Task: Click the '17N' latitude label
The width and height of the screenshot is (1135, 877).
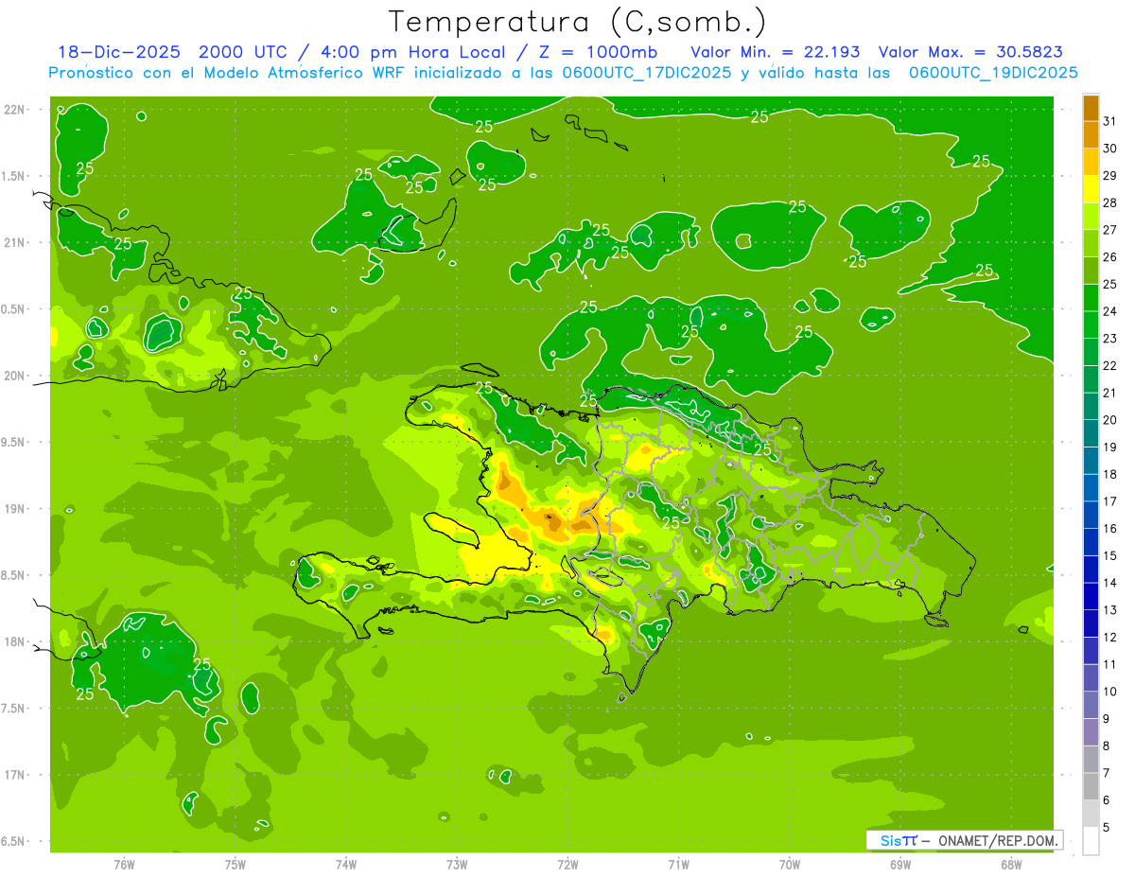Action: tap(15, 775)
